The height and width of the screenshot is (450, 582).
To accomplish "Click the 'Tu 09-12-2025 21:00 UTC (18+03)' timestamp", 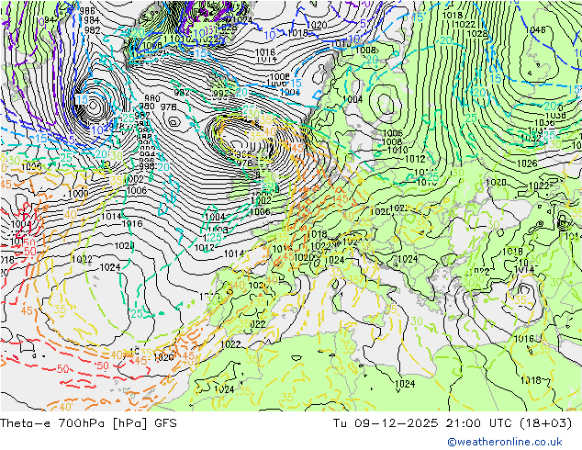I will tap(453, 423).
